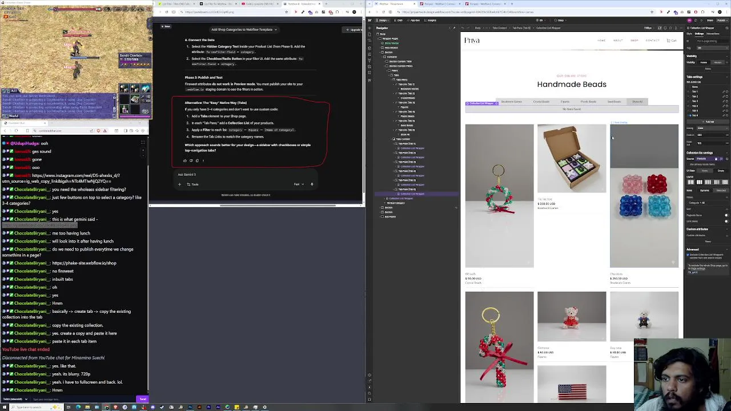The width and height of the screenshot is (731, 411).
Task: Click the microphone icon in Gemini prompt
Action: pyautogui.click(x=312, y=184)
